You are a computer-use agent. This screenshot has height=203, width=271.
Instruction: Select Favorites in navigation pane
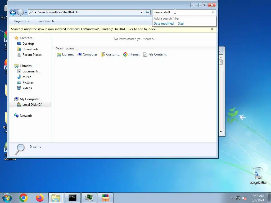26,38
